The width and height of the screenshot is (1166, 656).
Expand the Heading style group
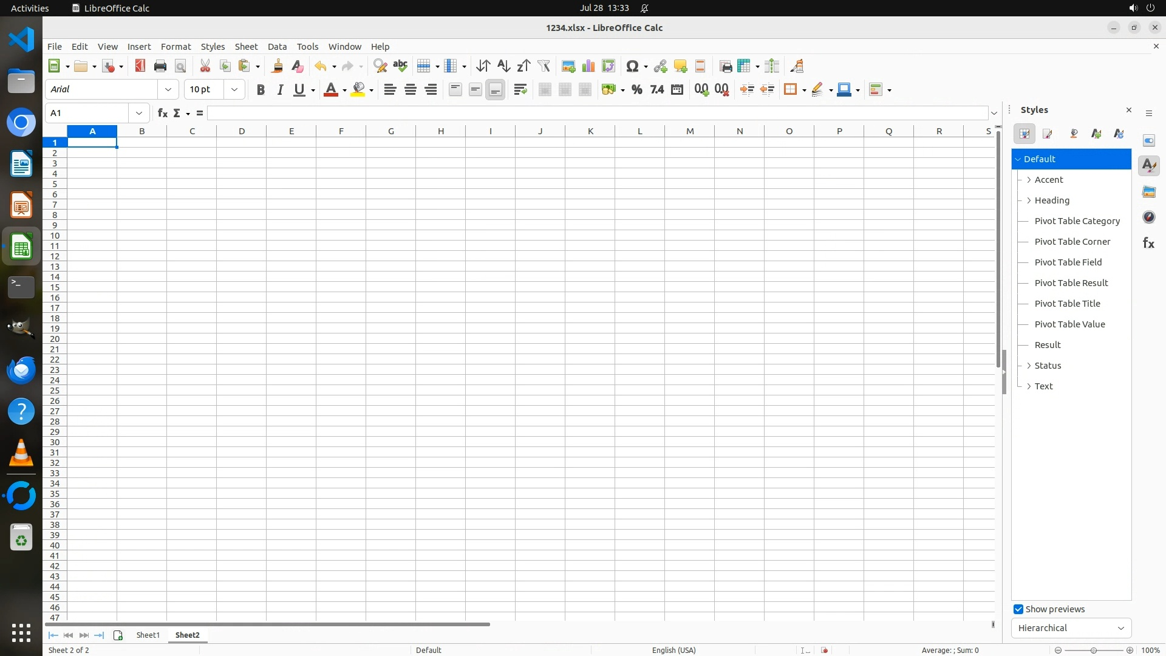click(1029, 200)
